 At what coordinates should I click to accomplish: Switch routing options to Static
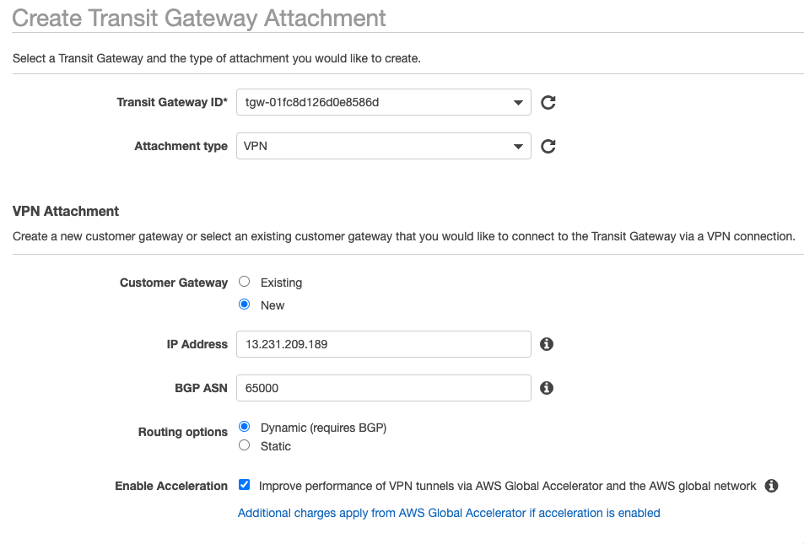(x=245, y=445)
